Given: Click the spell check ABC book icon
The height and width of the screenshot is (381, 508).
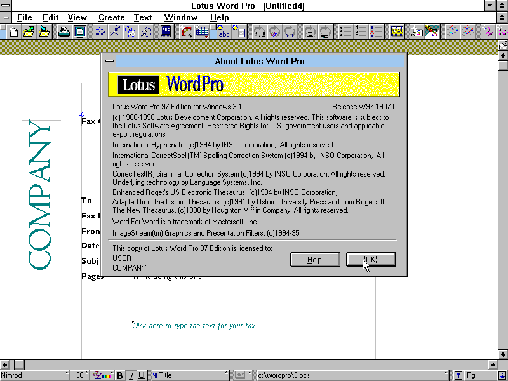Looking at the screenshot, I should (165, 32).
